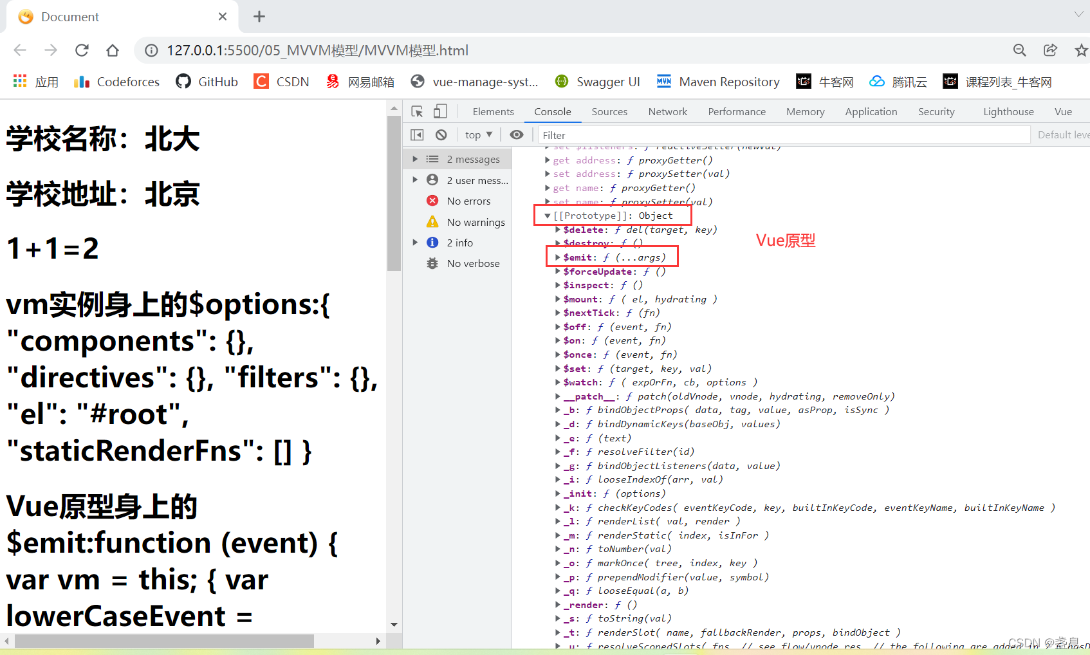Toggle live expression eye icon
This screenshot has width=1090, height=655.
coord(517,134)
